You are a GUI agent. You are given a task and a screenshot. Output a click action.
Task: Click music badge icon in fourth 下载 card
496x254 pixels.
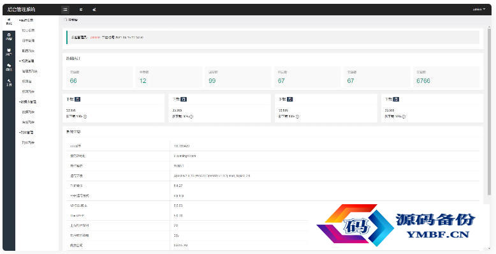(x=396, y=99)
